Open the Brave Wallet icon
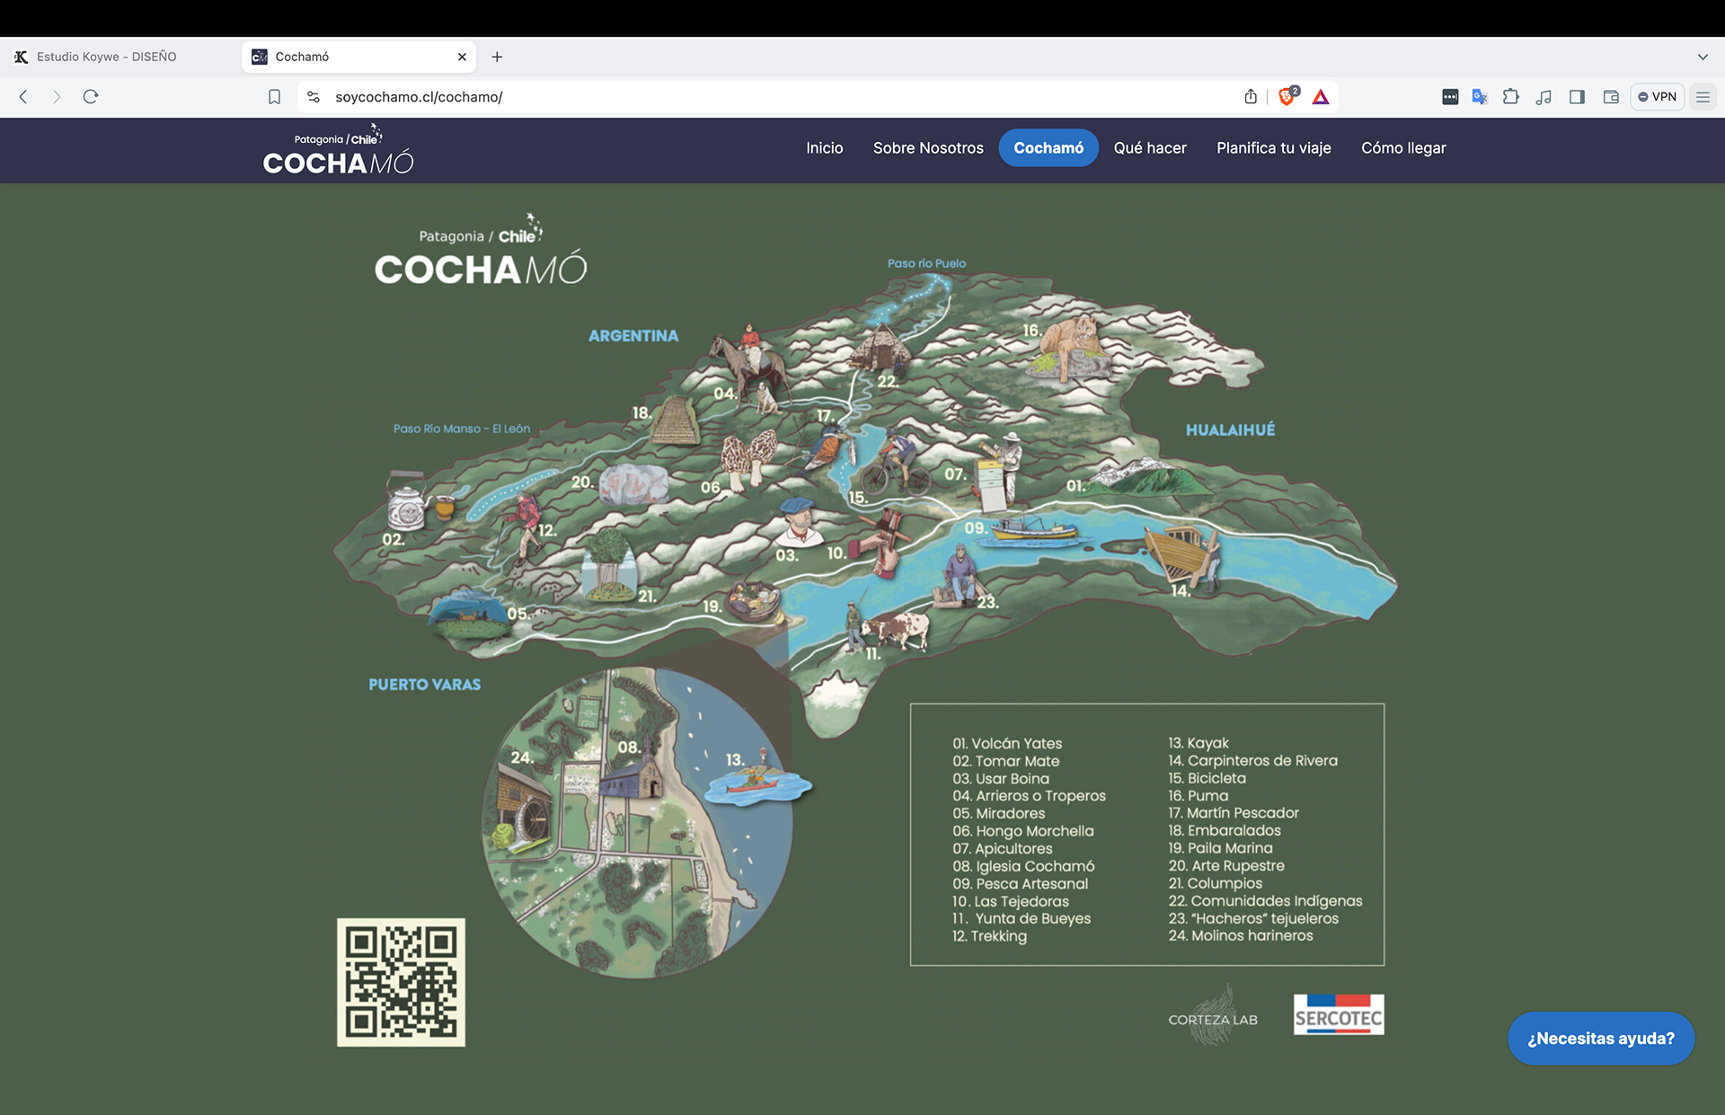The image size is (1725, 1115). pyautogui.click(x=1611, y=97)
